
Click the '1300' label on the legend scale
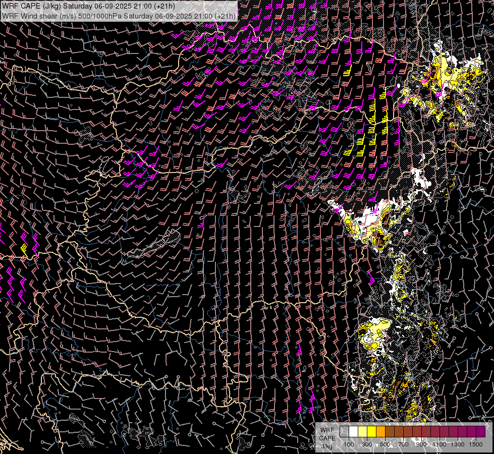[x=458, y=444]
